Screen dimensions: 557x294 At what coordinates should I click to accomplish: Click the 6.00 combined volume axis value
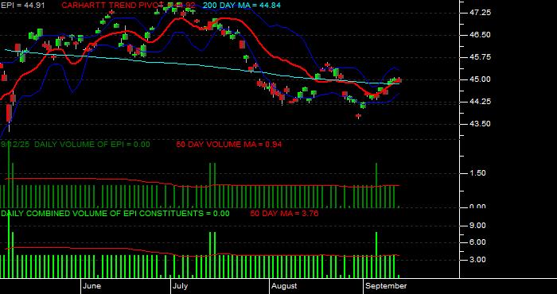pyautogui.click(x=477, y=242)
